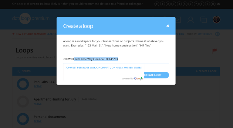The width and height of the screenshot is (233, 128).
Task: Select rating 0 on survey scale
Action: (x=157, y=4)
